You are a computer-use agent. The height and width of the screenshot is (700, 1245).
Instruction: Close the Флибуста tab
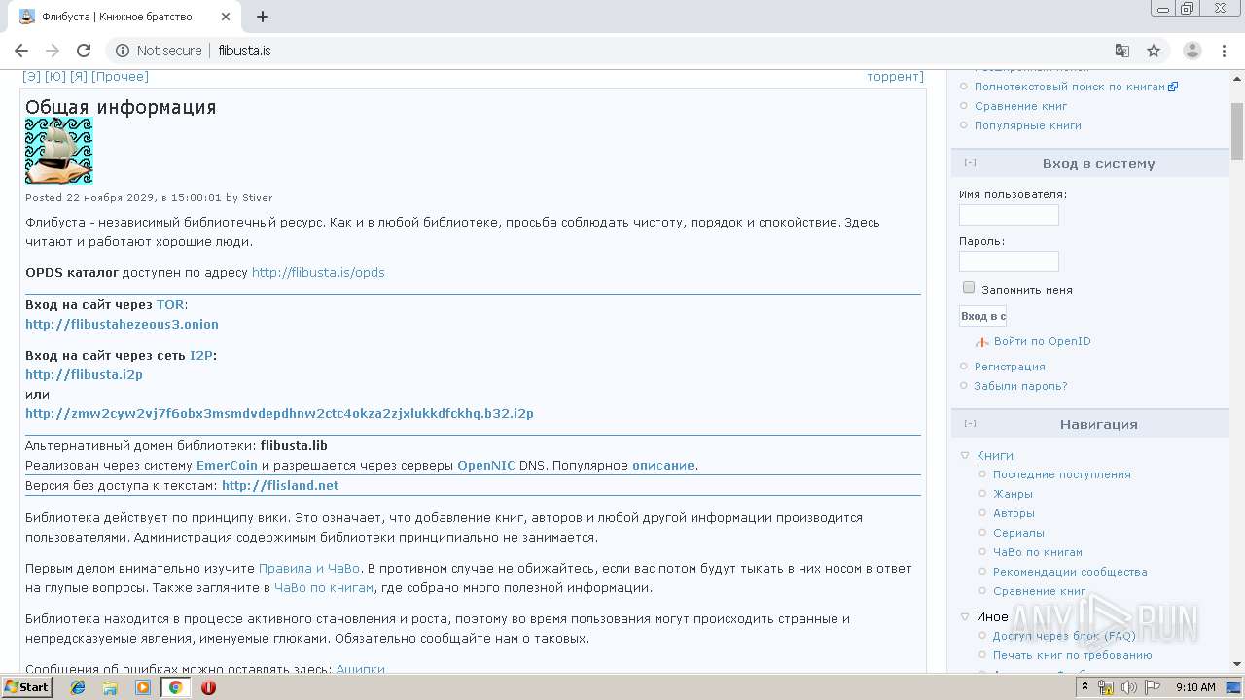click(x=226, y=17)
